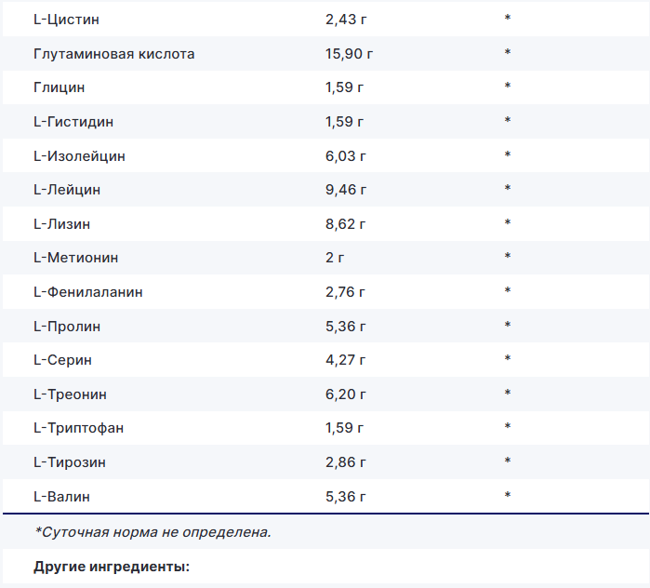Click the 4,27 г value for L-Серин
Screen dimensions: 650x588
click(346, 359)
